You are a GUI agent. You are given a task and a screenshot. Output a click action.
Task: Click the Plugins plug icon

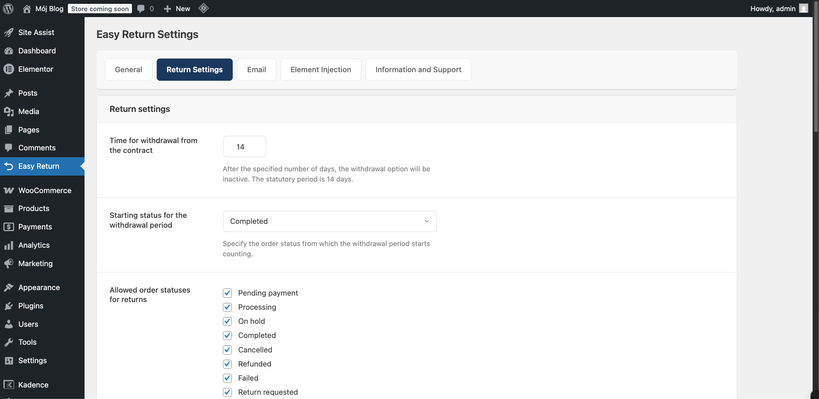click(9, 306)
